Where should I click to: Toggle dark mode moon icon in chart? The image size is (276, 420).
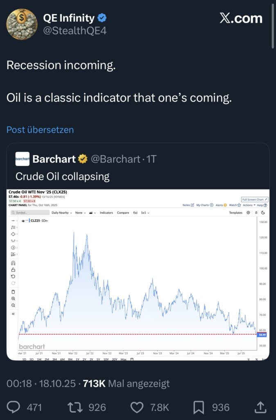click(263, 213)
